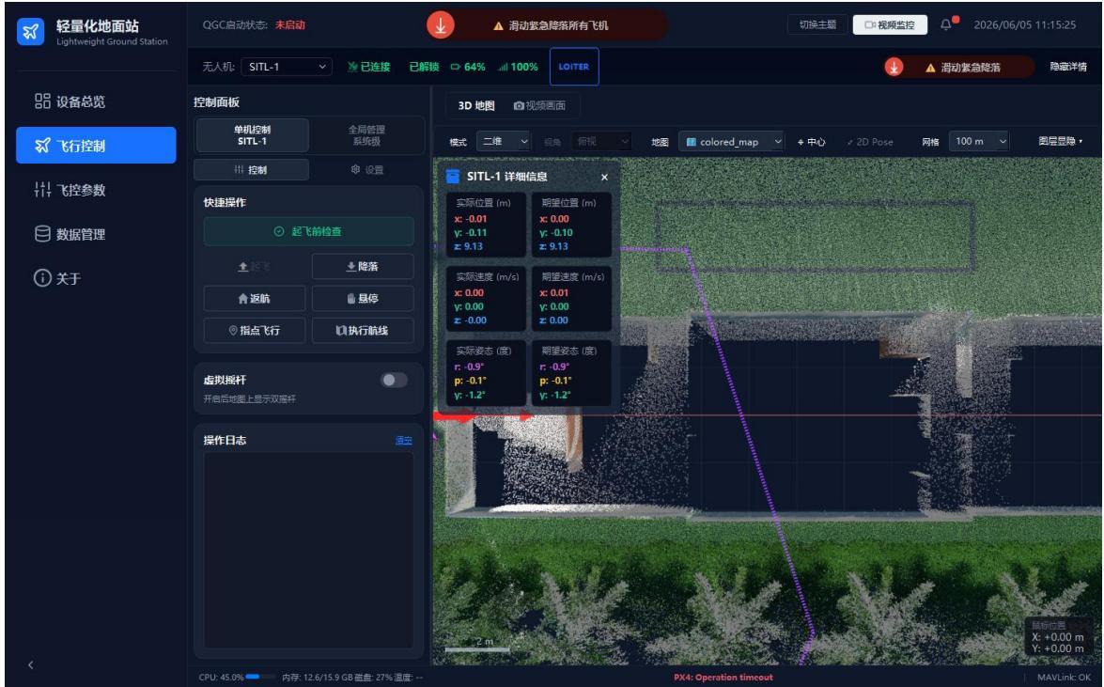Open the 网格 100 m grid dropdown

[x=979, y=142]
